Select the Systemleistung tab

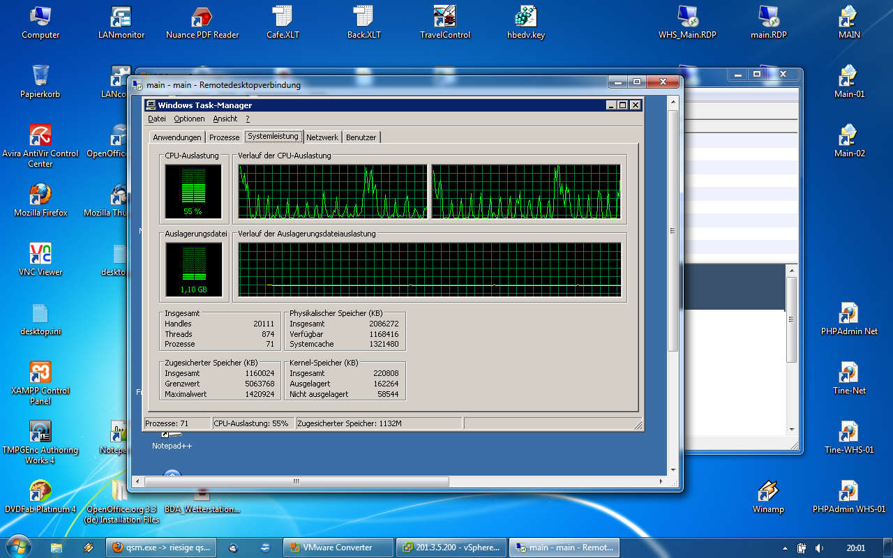click(x=273, y=136)
